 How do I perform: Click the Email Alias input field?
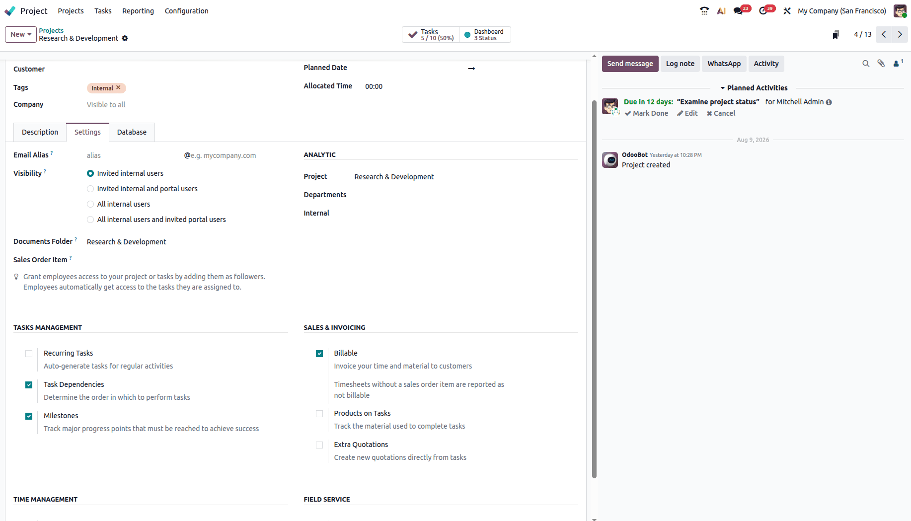134,155
